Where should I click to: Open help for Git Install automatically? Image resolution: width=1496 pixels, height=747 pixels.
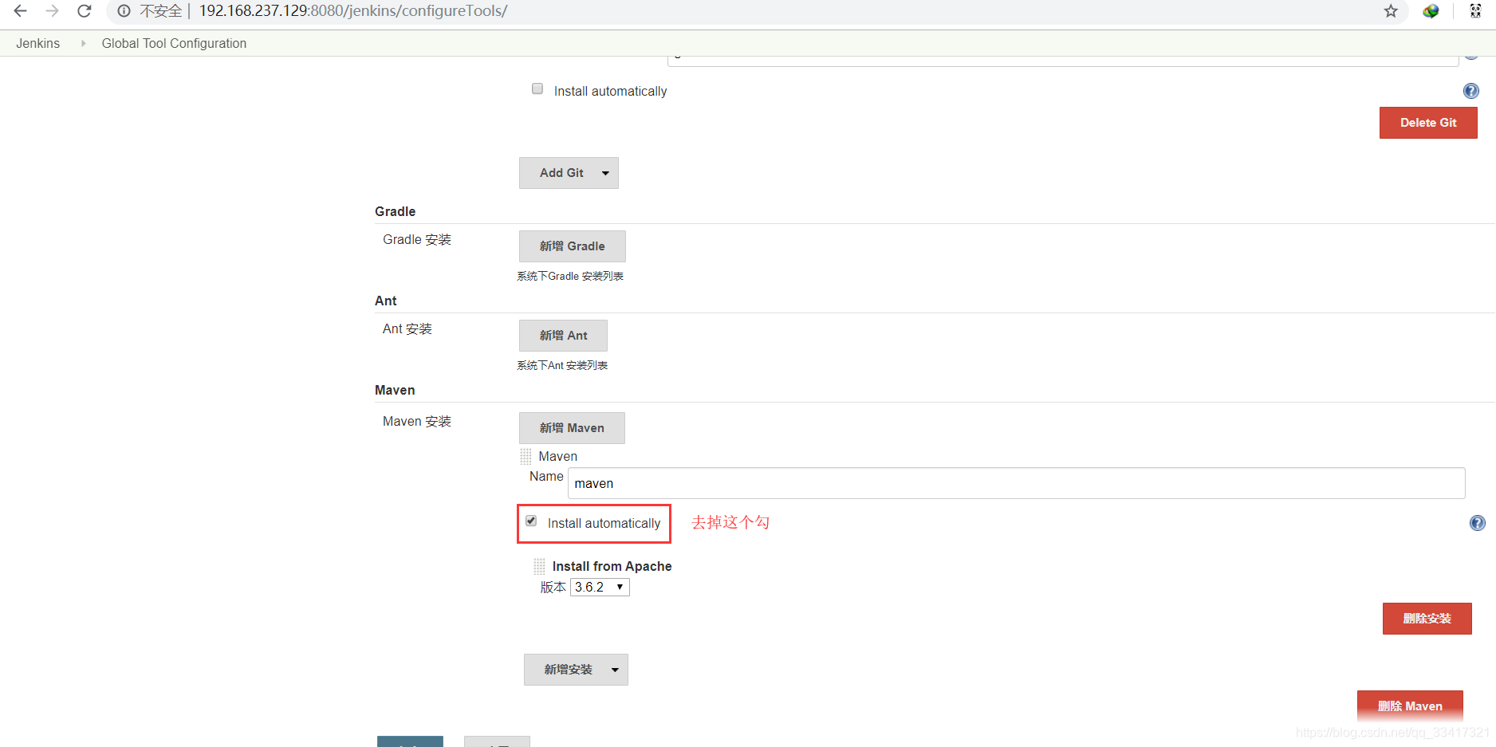pos(1471,91)
